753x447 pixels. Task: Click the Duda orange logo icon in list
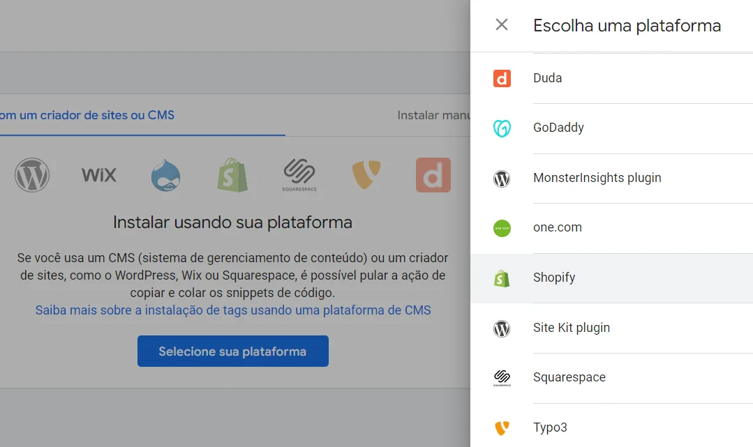[502, 78]
